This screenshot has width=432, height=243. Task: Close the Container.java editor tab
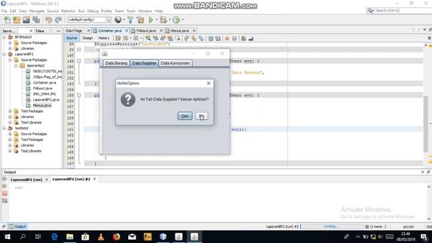[127, 30]
